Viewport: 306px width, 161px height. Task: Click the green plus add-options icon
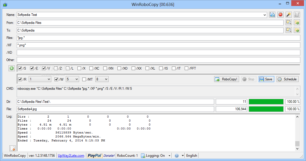click(12, 68)
